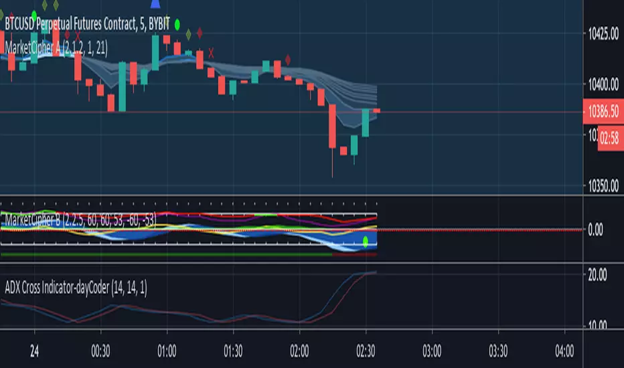Click the 10425.00 price axis label

click(x=603, y=34)
